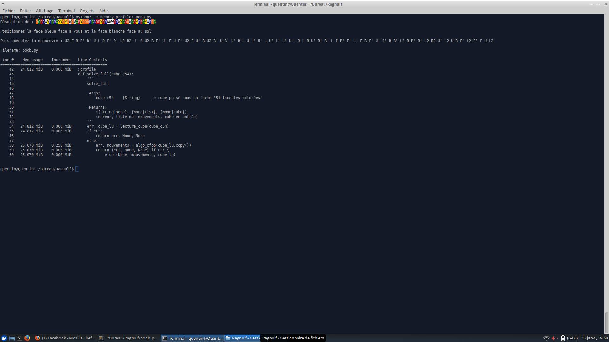Click the window menu arrow in title bar
This screenshot has width=609, height=342.
coord(3,4)
